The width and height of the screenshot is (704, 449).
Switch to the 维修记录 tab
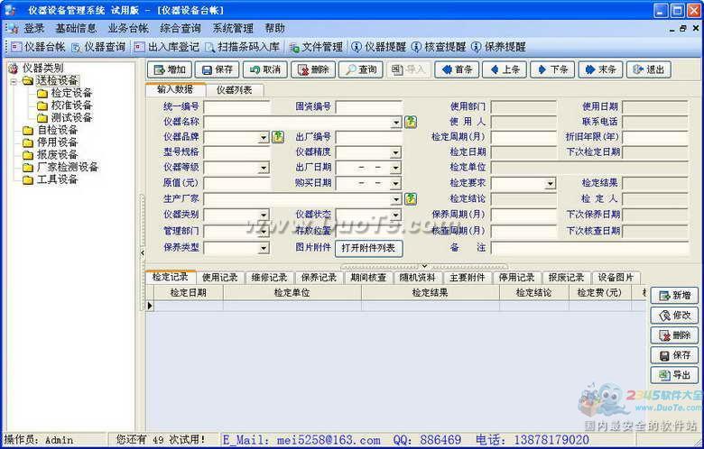coord(269,278)
